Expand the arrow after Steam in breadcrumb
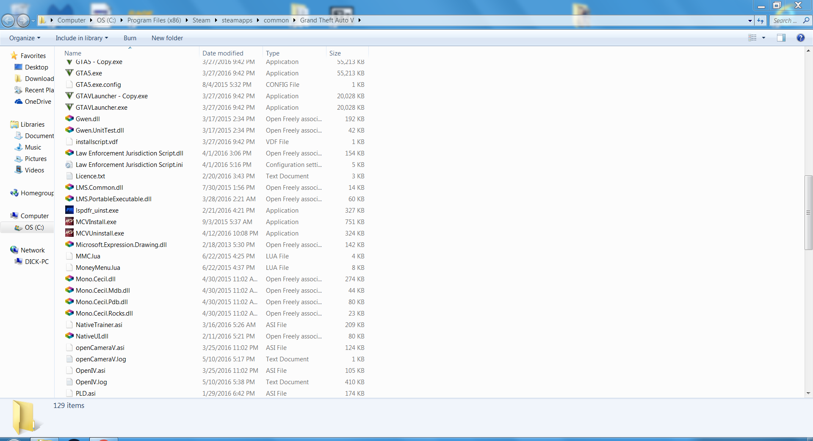The height and width of the screenshot is (441, 813). (216, 20)
